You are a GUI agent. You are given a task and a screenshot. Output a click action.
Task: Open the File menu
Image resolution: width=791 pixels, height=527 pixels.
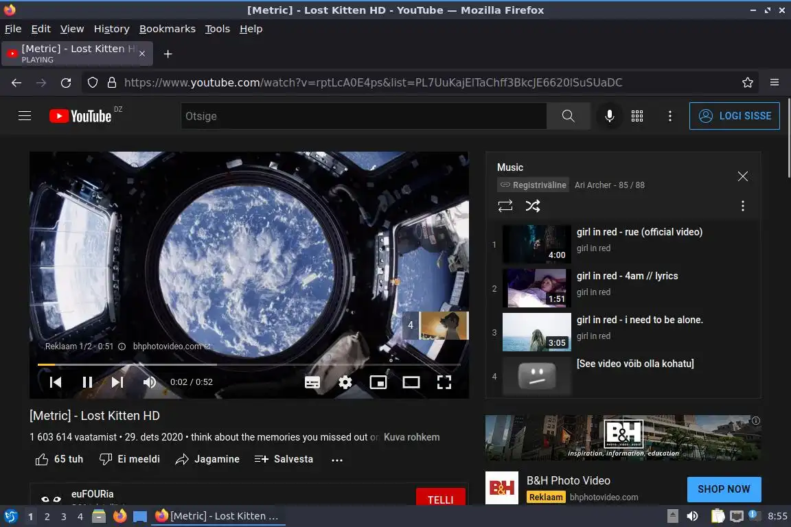point(13,29)
